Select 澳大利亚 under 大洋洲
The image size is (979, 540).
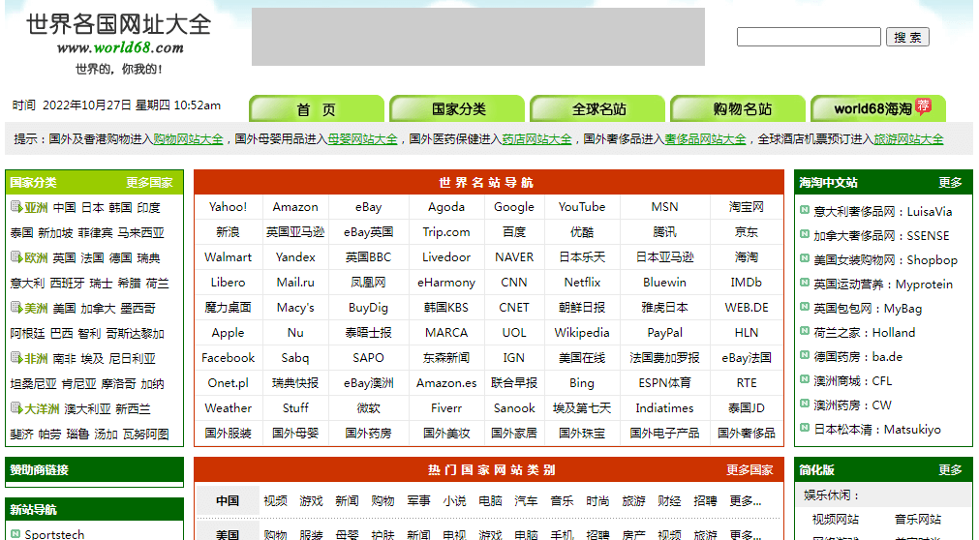click(87, 409)
